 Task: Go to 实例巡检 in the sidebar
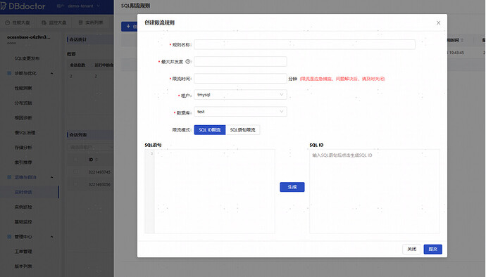(23, 207)
